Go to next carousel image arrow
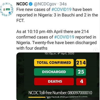 (96, 50)
